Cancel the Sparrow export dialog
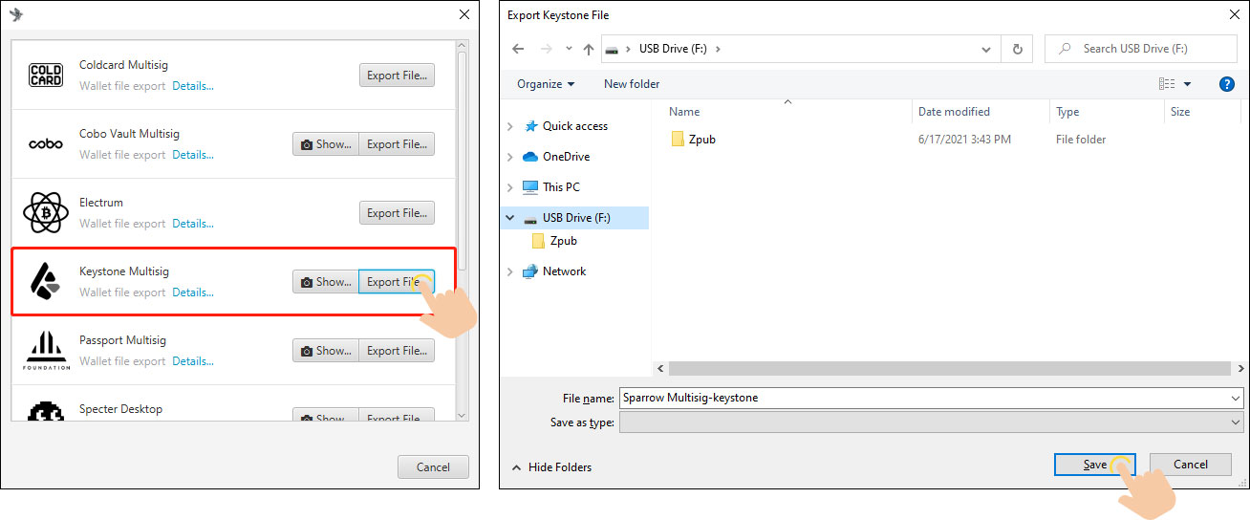The image size is (1250, 520). [x=433, y=467]
